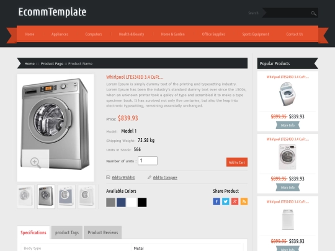335x251 pixels.
Task: Share product on Facebook
Action: [217, 201]
